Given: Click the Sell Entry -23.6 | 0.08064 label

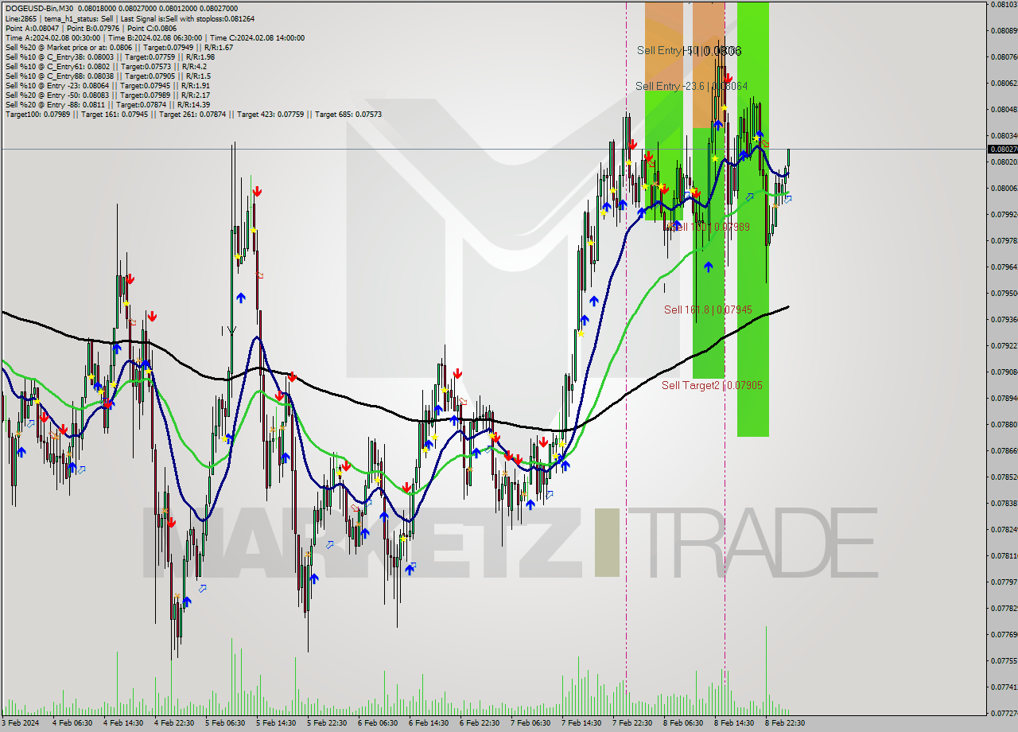Looking at the screenshot, I should pos(691,86).
